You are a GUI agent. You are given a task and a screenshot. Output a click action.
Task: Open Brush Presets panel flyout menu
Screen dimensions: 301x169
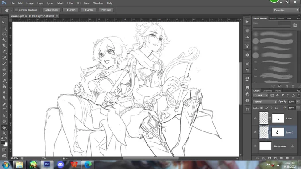point(298,19)
